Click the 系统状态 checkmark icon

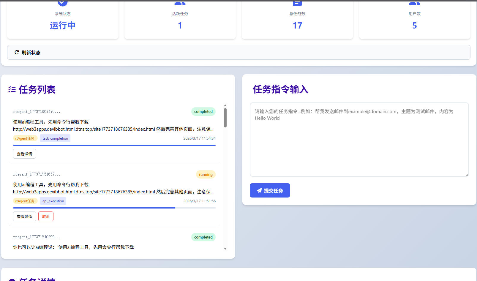click(x=62, y=2)
